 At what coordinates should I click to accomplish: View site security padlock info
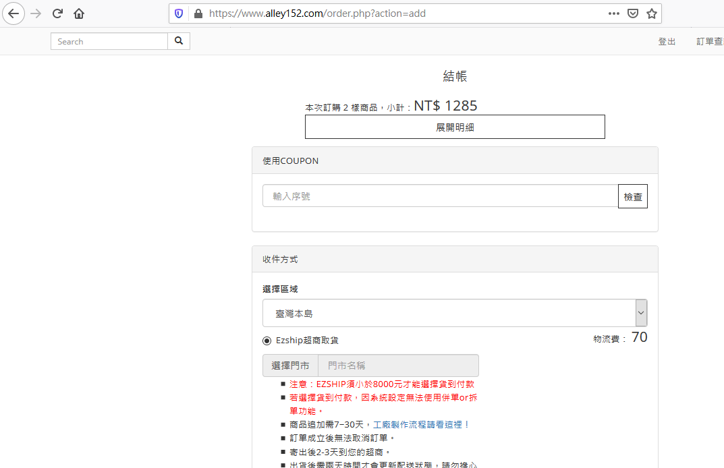pos(198,14)
